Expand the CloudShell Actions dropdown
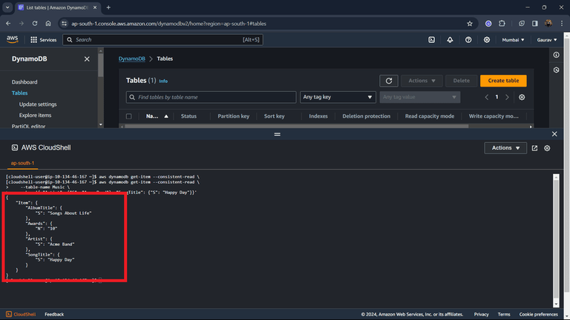The width and height of the screenshot is (570, 320). (505, 148)
